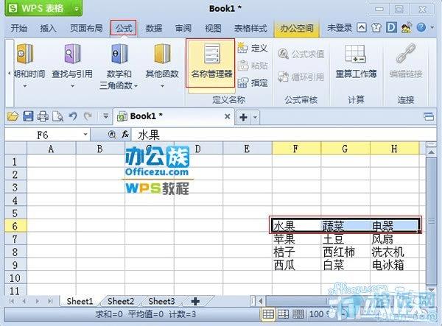The image size is (442, 326).
Task: Open the 办公空间 tab
Action: click(297, 28)
